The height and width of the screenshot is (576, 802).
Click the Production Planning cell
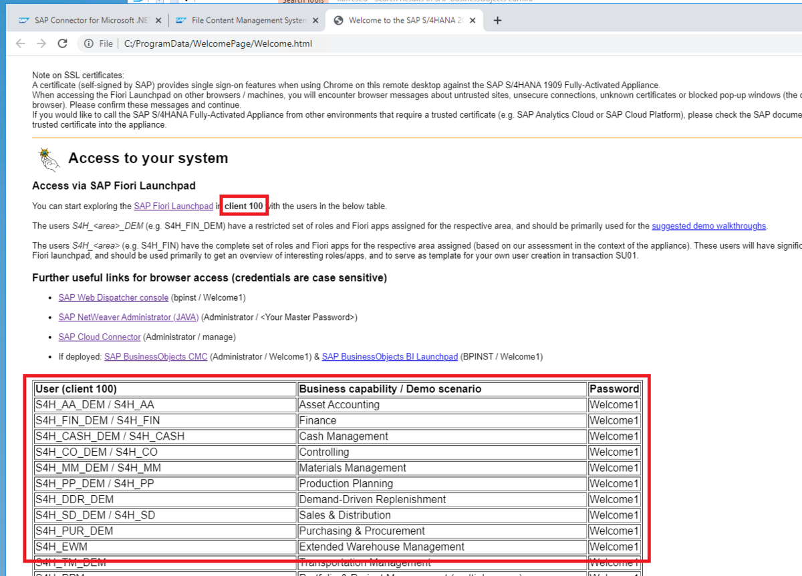coord(442,484)
